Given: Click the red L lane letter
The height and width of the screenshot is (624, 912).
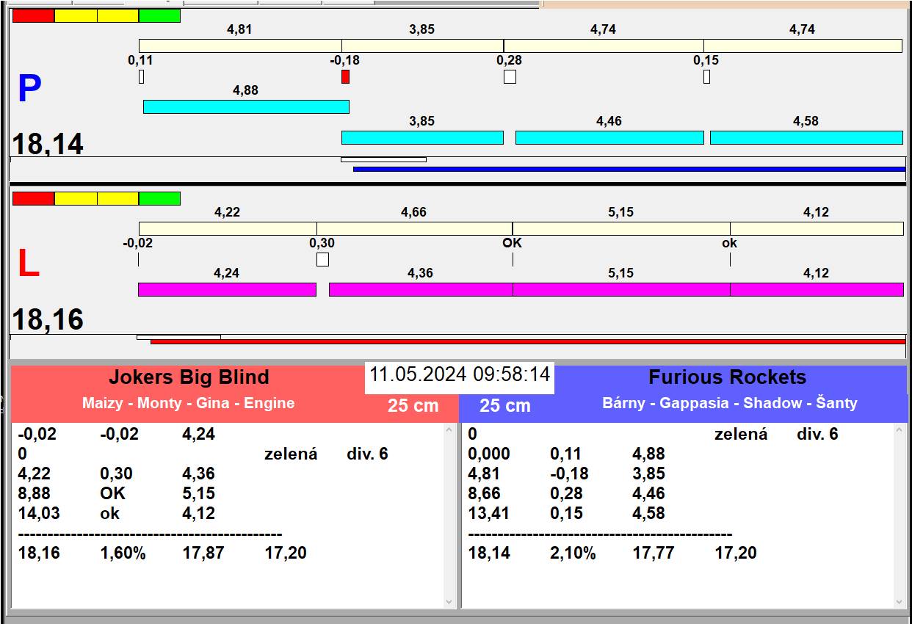Looking at the screenshot, I should point(28,264).
